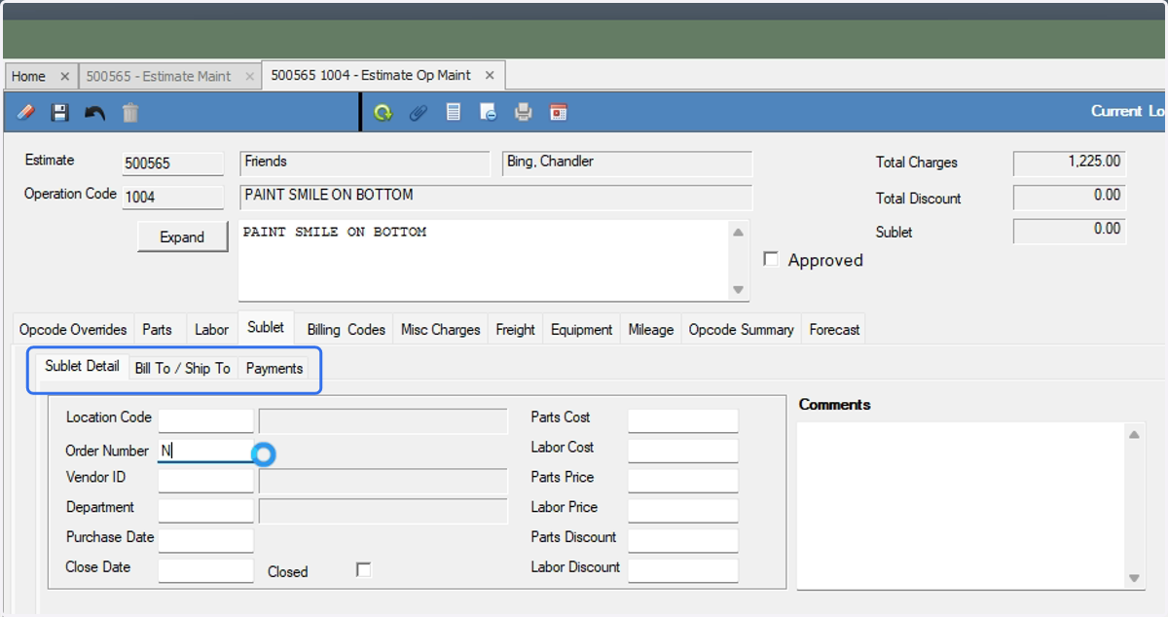The width and height of the screenshot is (1168, 617).
Task: Open the Misc Charges tab
Action: click(441, 330)
